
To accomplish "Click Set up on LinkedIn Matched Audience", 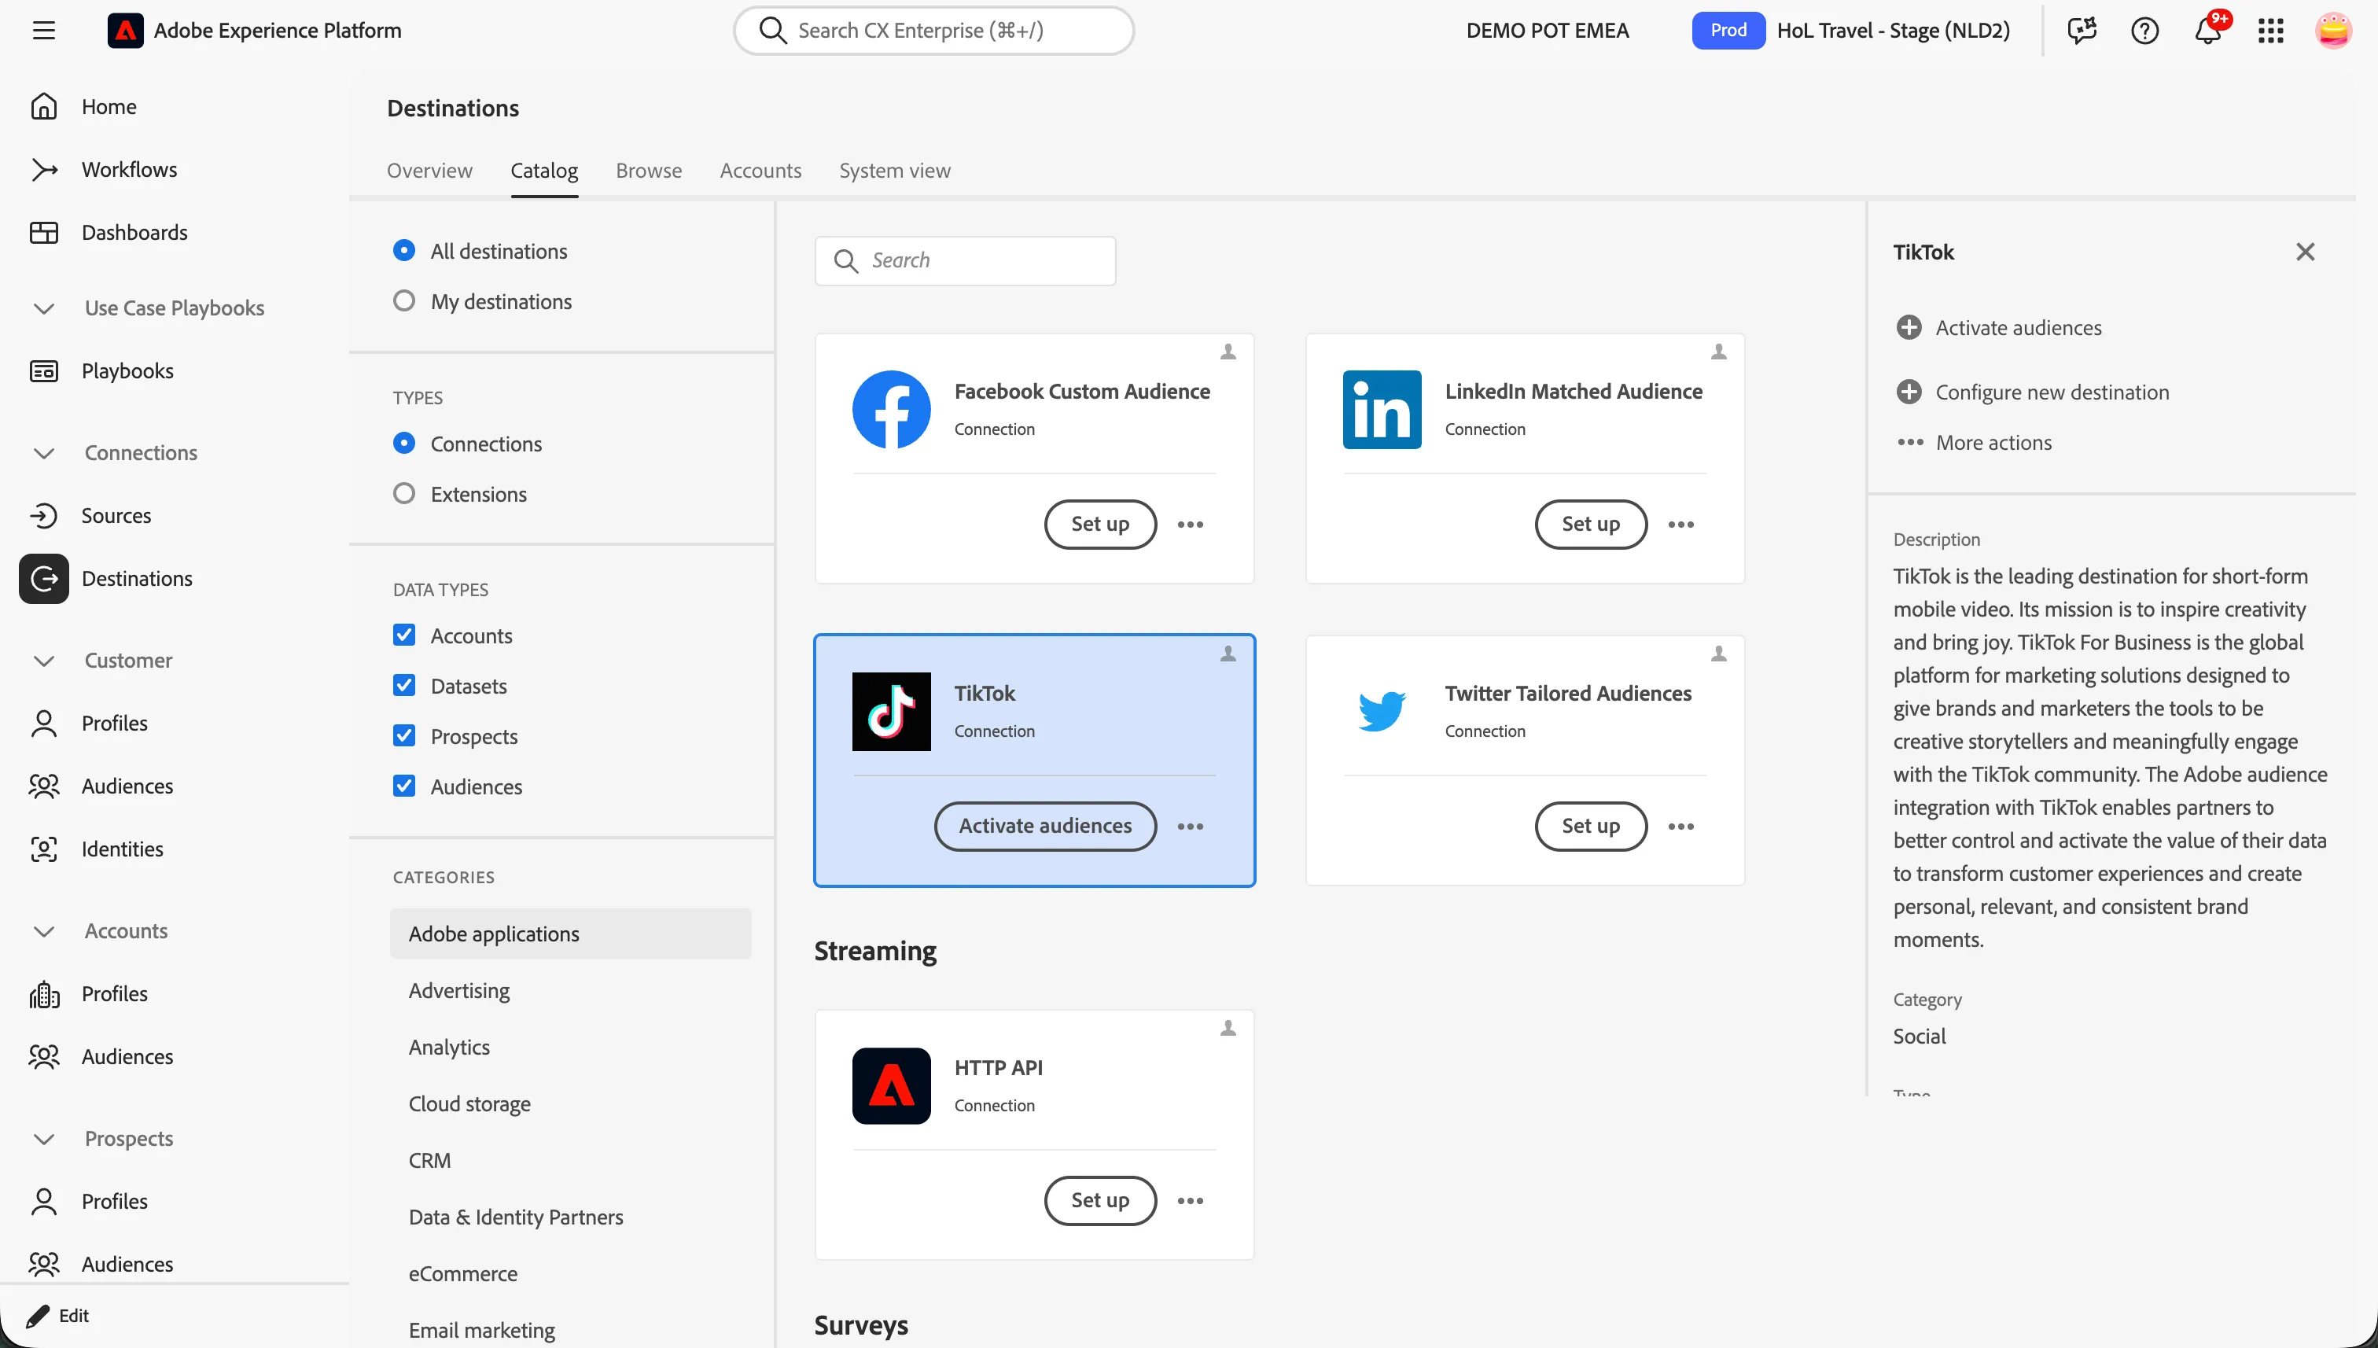I will coord(1591,524).
